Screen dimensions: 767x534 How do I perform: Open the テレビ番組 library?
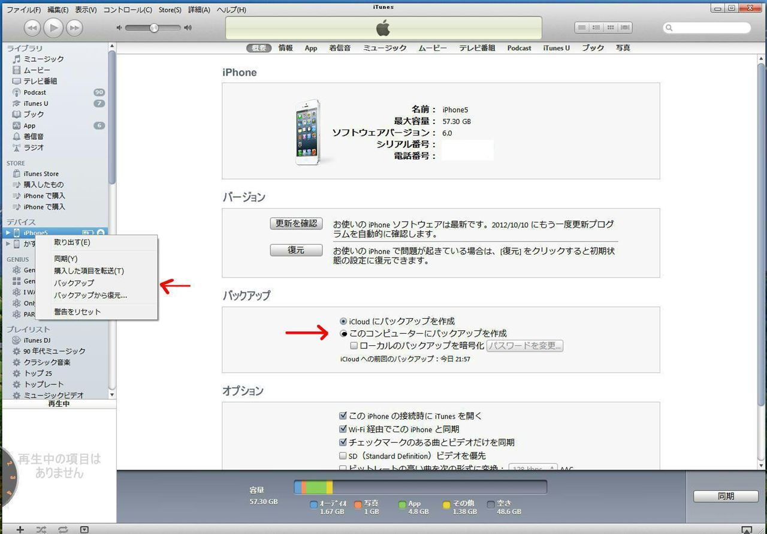point(40,81)
